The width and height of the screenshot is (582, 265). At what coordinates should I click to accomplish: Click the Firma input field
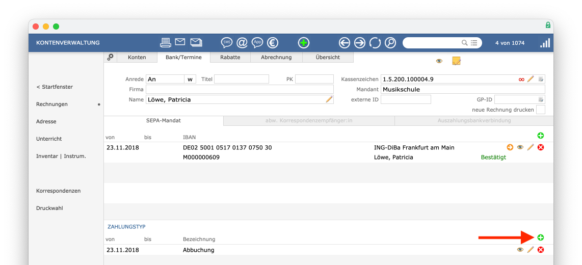tap(240, 89)
